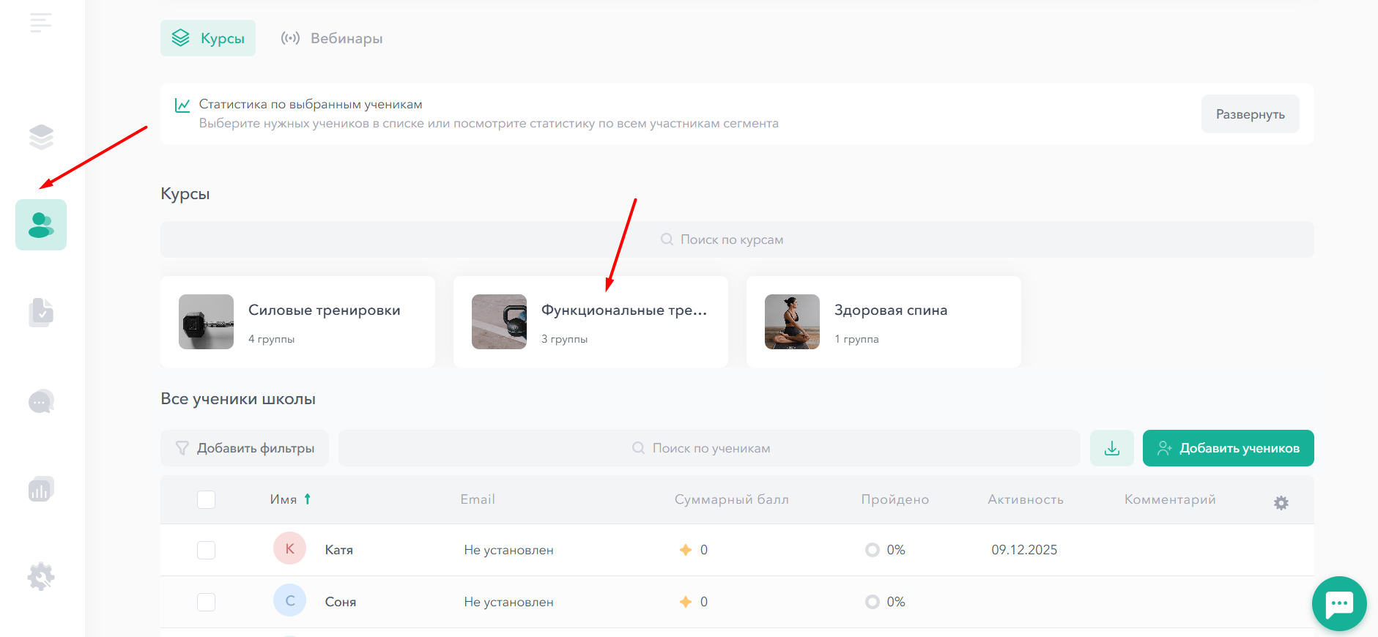
Task: Toggle the select-all students checkbox
Action: [207, 499]
